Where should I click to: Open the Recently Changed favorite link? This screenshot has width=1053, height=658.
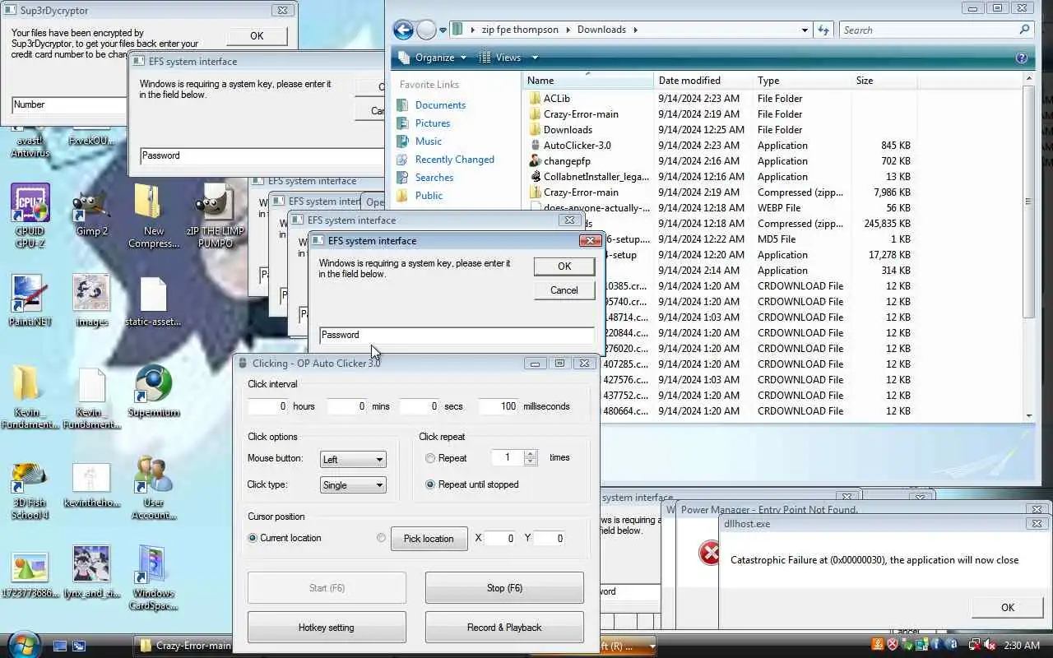(x=455, y=160)
